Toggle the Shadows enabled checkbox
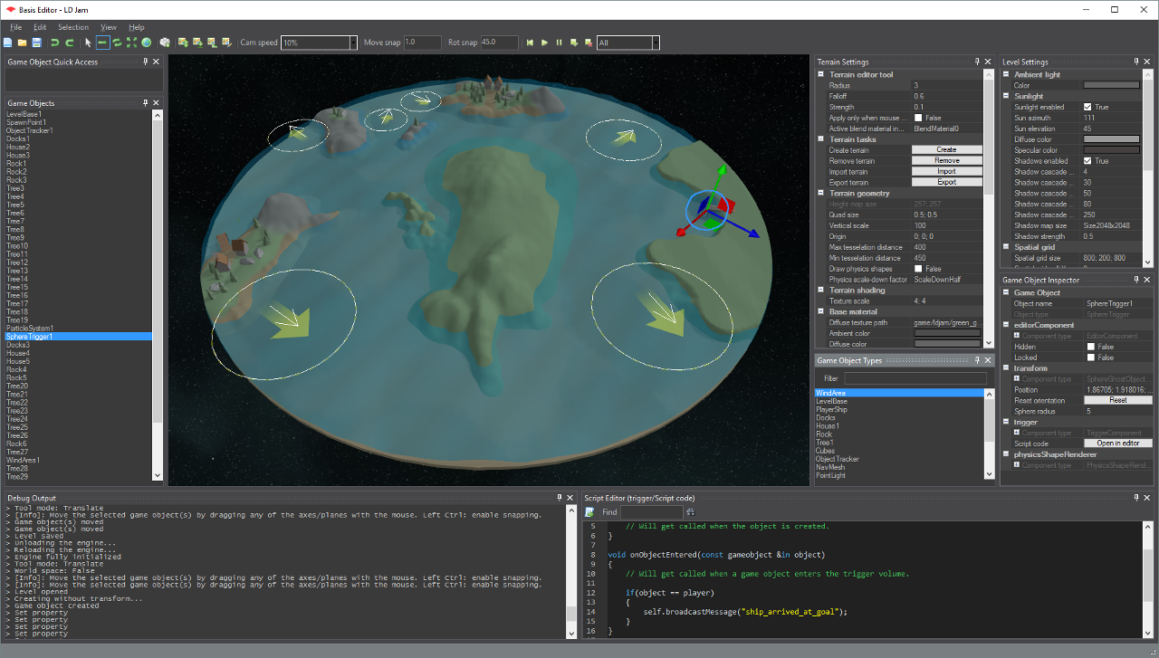Viewport: 1159px width, 658px height. pos(1087,161)
